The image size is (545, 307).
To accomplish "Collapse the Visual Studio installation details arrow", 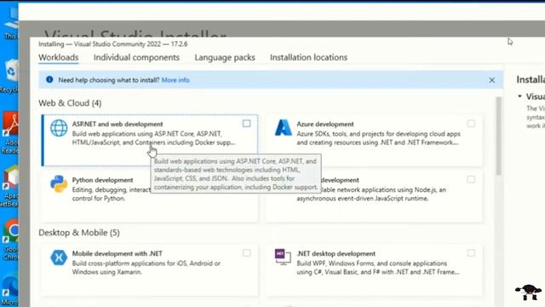I will point(519,96).
